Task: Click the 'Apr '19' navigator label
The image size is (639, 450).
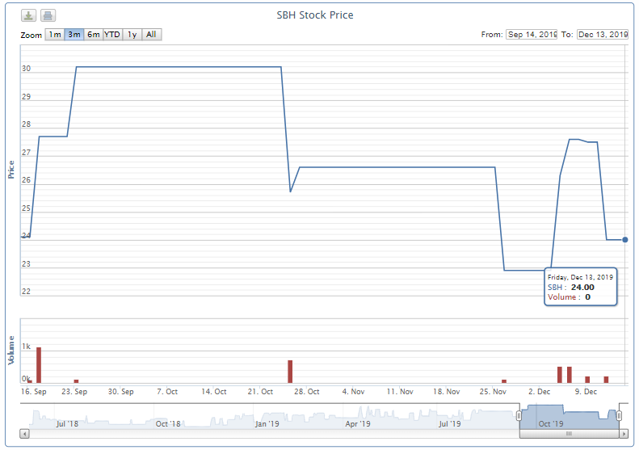Action: 357,424
